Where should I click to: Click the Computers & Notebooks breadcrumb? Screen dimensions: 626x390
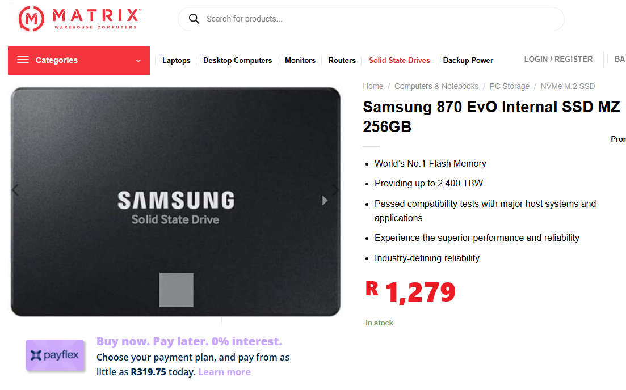[x=436, y=86]
